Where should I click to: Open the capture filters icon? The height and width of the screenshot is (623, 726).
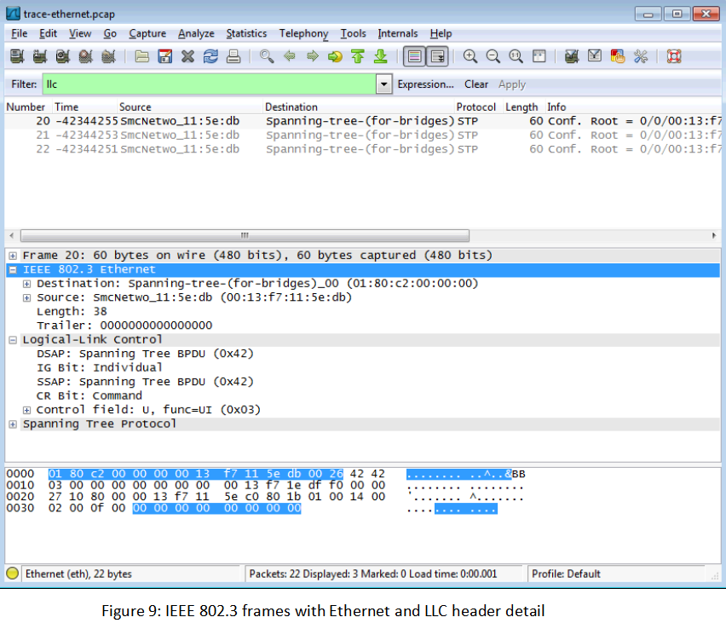572,56
